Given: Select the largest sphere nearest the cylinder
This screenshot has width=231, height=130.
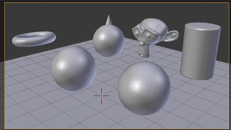Looking at the screenshot, I should 144,88.
